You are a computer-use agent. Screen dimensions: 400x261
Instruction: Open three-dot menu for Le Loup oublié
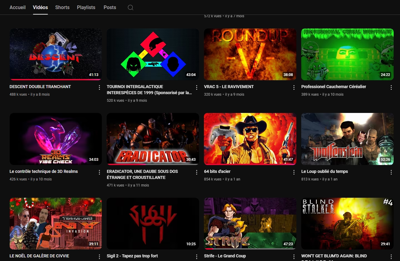pyautogui.click(x=391, y=172)
